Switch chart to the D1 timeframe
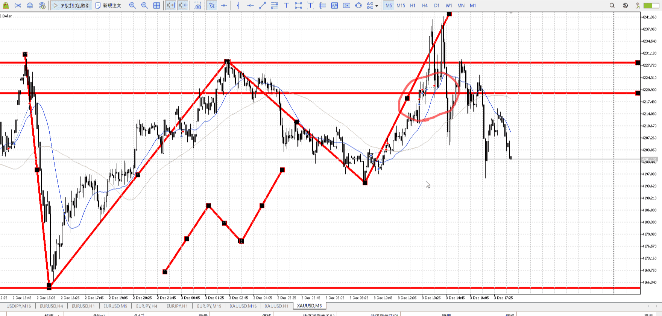The width and height of the screenshot is (662, 316). [x=437, y=6]
